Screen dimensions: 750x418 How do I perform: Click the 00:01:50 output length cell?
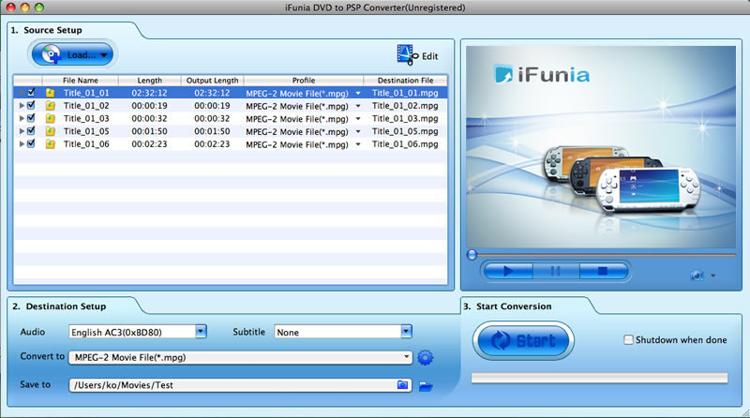click(x=212, y=131)
